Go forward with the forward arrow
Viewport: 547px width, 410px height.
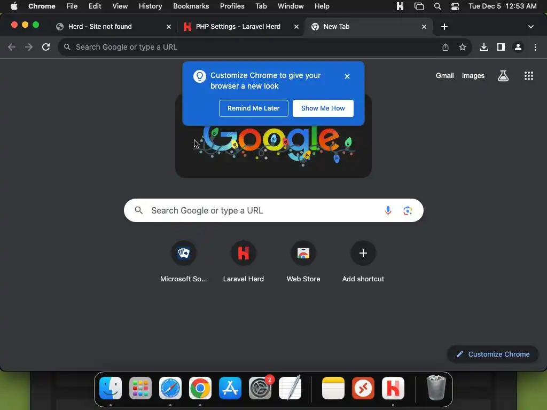(x=29, y=47)
